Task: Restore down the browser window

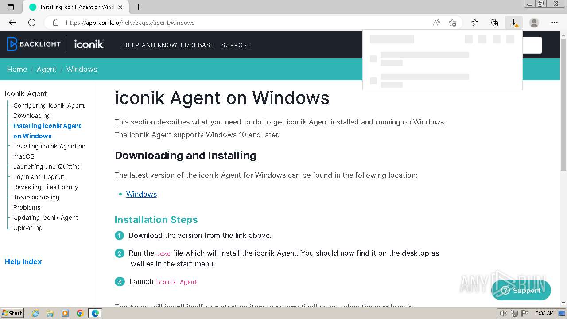Action: click(541, 4)
